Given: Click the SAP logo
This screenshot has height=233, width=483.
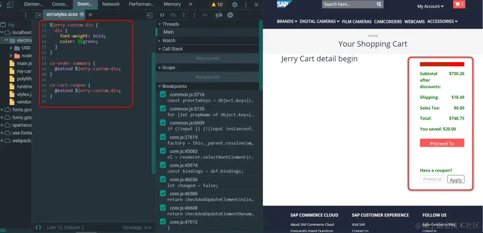Looking at the screenshot, I should (x=284, y=4).
